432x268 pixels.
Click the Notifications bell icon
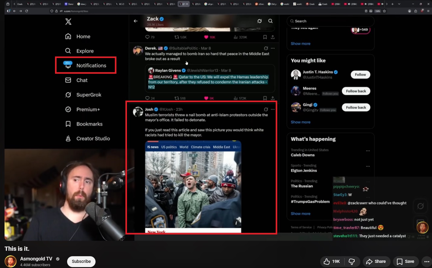click(68, 65)
